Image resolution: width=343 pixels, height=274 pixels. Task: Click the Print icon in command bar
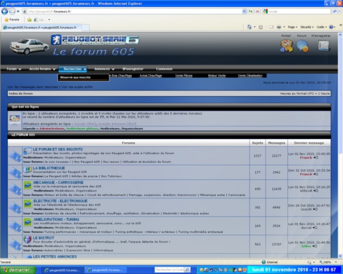pos(279,27)
